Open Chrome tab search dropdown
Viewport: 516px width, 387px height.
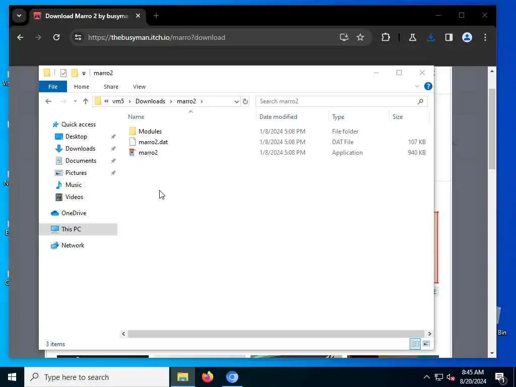(19, 16)
